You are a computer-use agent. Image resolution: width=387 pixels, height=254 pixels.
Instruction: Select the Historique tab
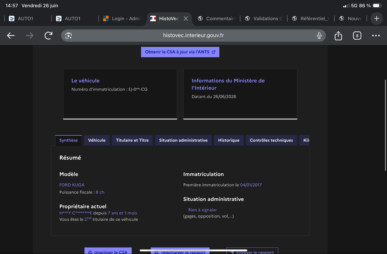(229, 140)
